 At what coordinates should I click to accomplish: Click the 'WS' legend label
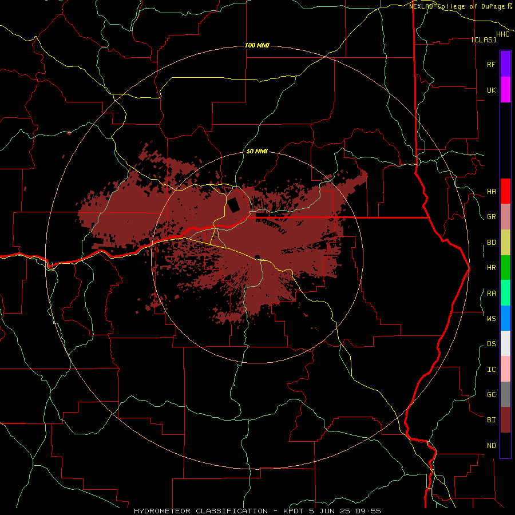coord(491,319)
